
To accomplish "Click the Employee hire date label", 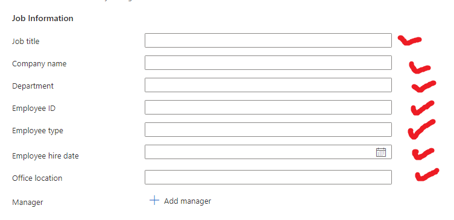I will pos(45,156).
